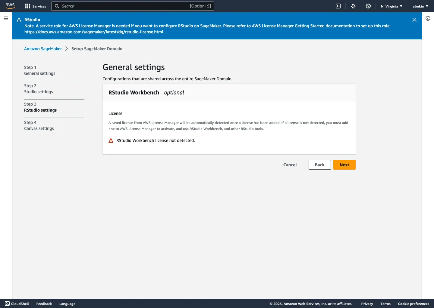Open Cookie preferences in footer
The image size is (434, 308).
click(x=414, y=304)
